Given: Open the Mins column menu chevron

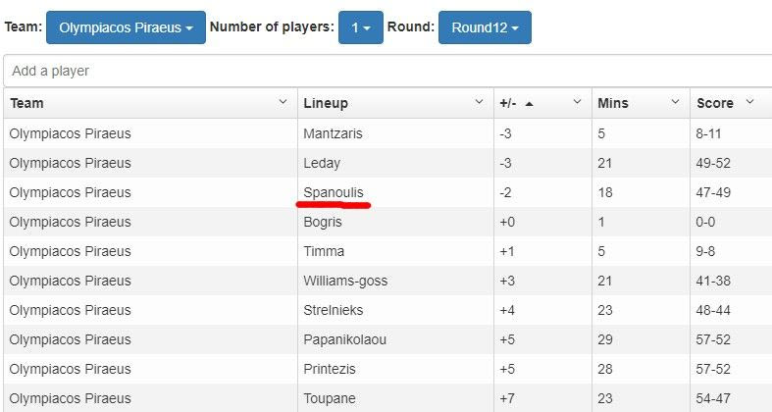Looking at the screenshot, I should click(x=676, y=102).
